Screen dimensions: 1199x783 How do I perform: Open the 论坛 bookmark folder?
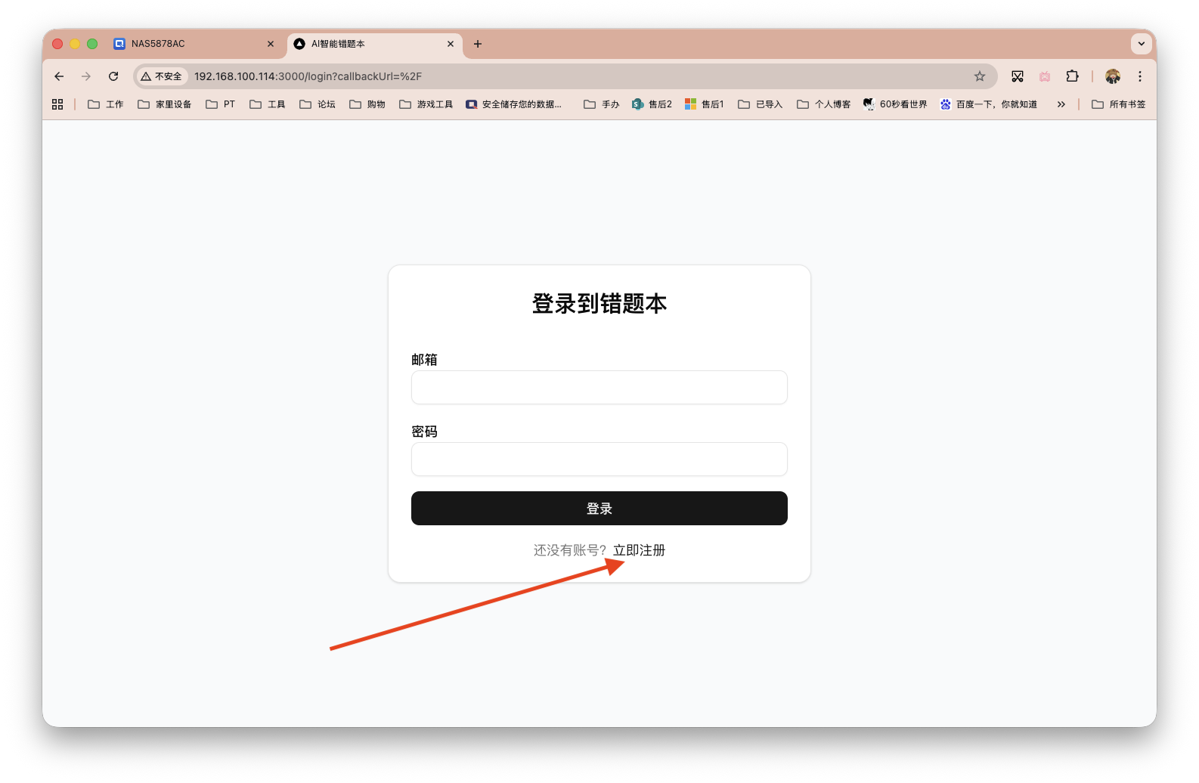pyautogui.click(x=318, y=104)
